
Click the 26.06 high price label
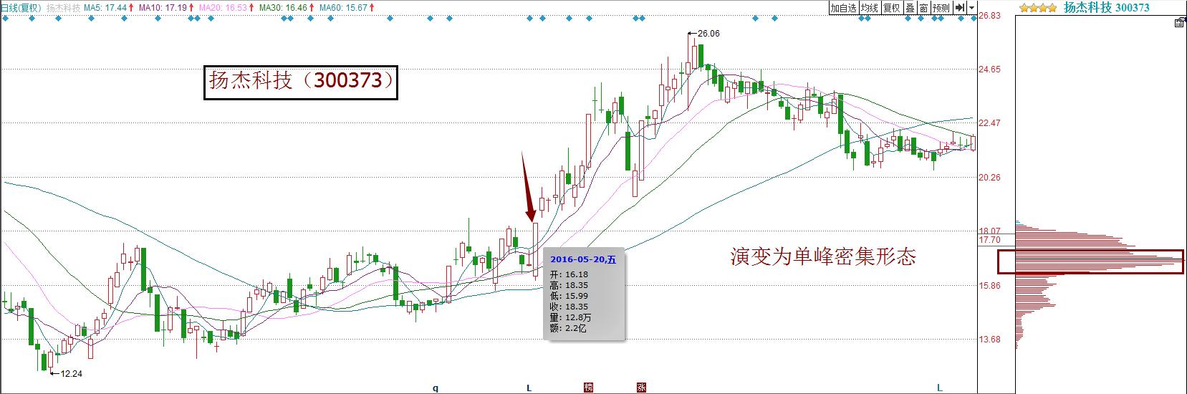(x=708, y=34)
